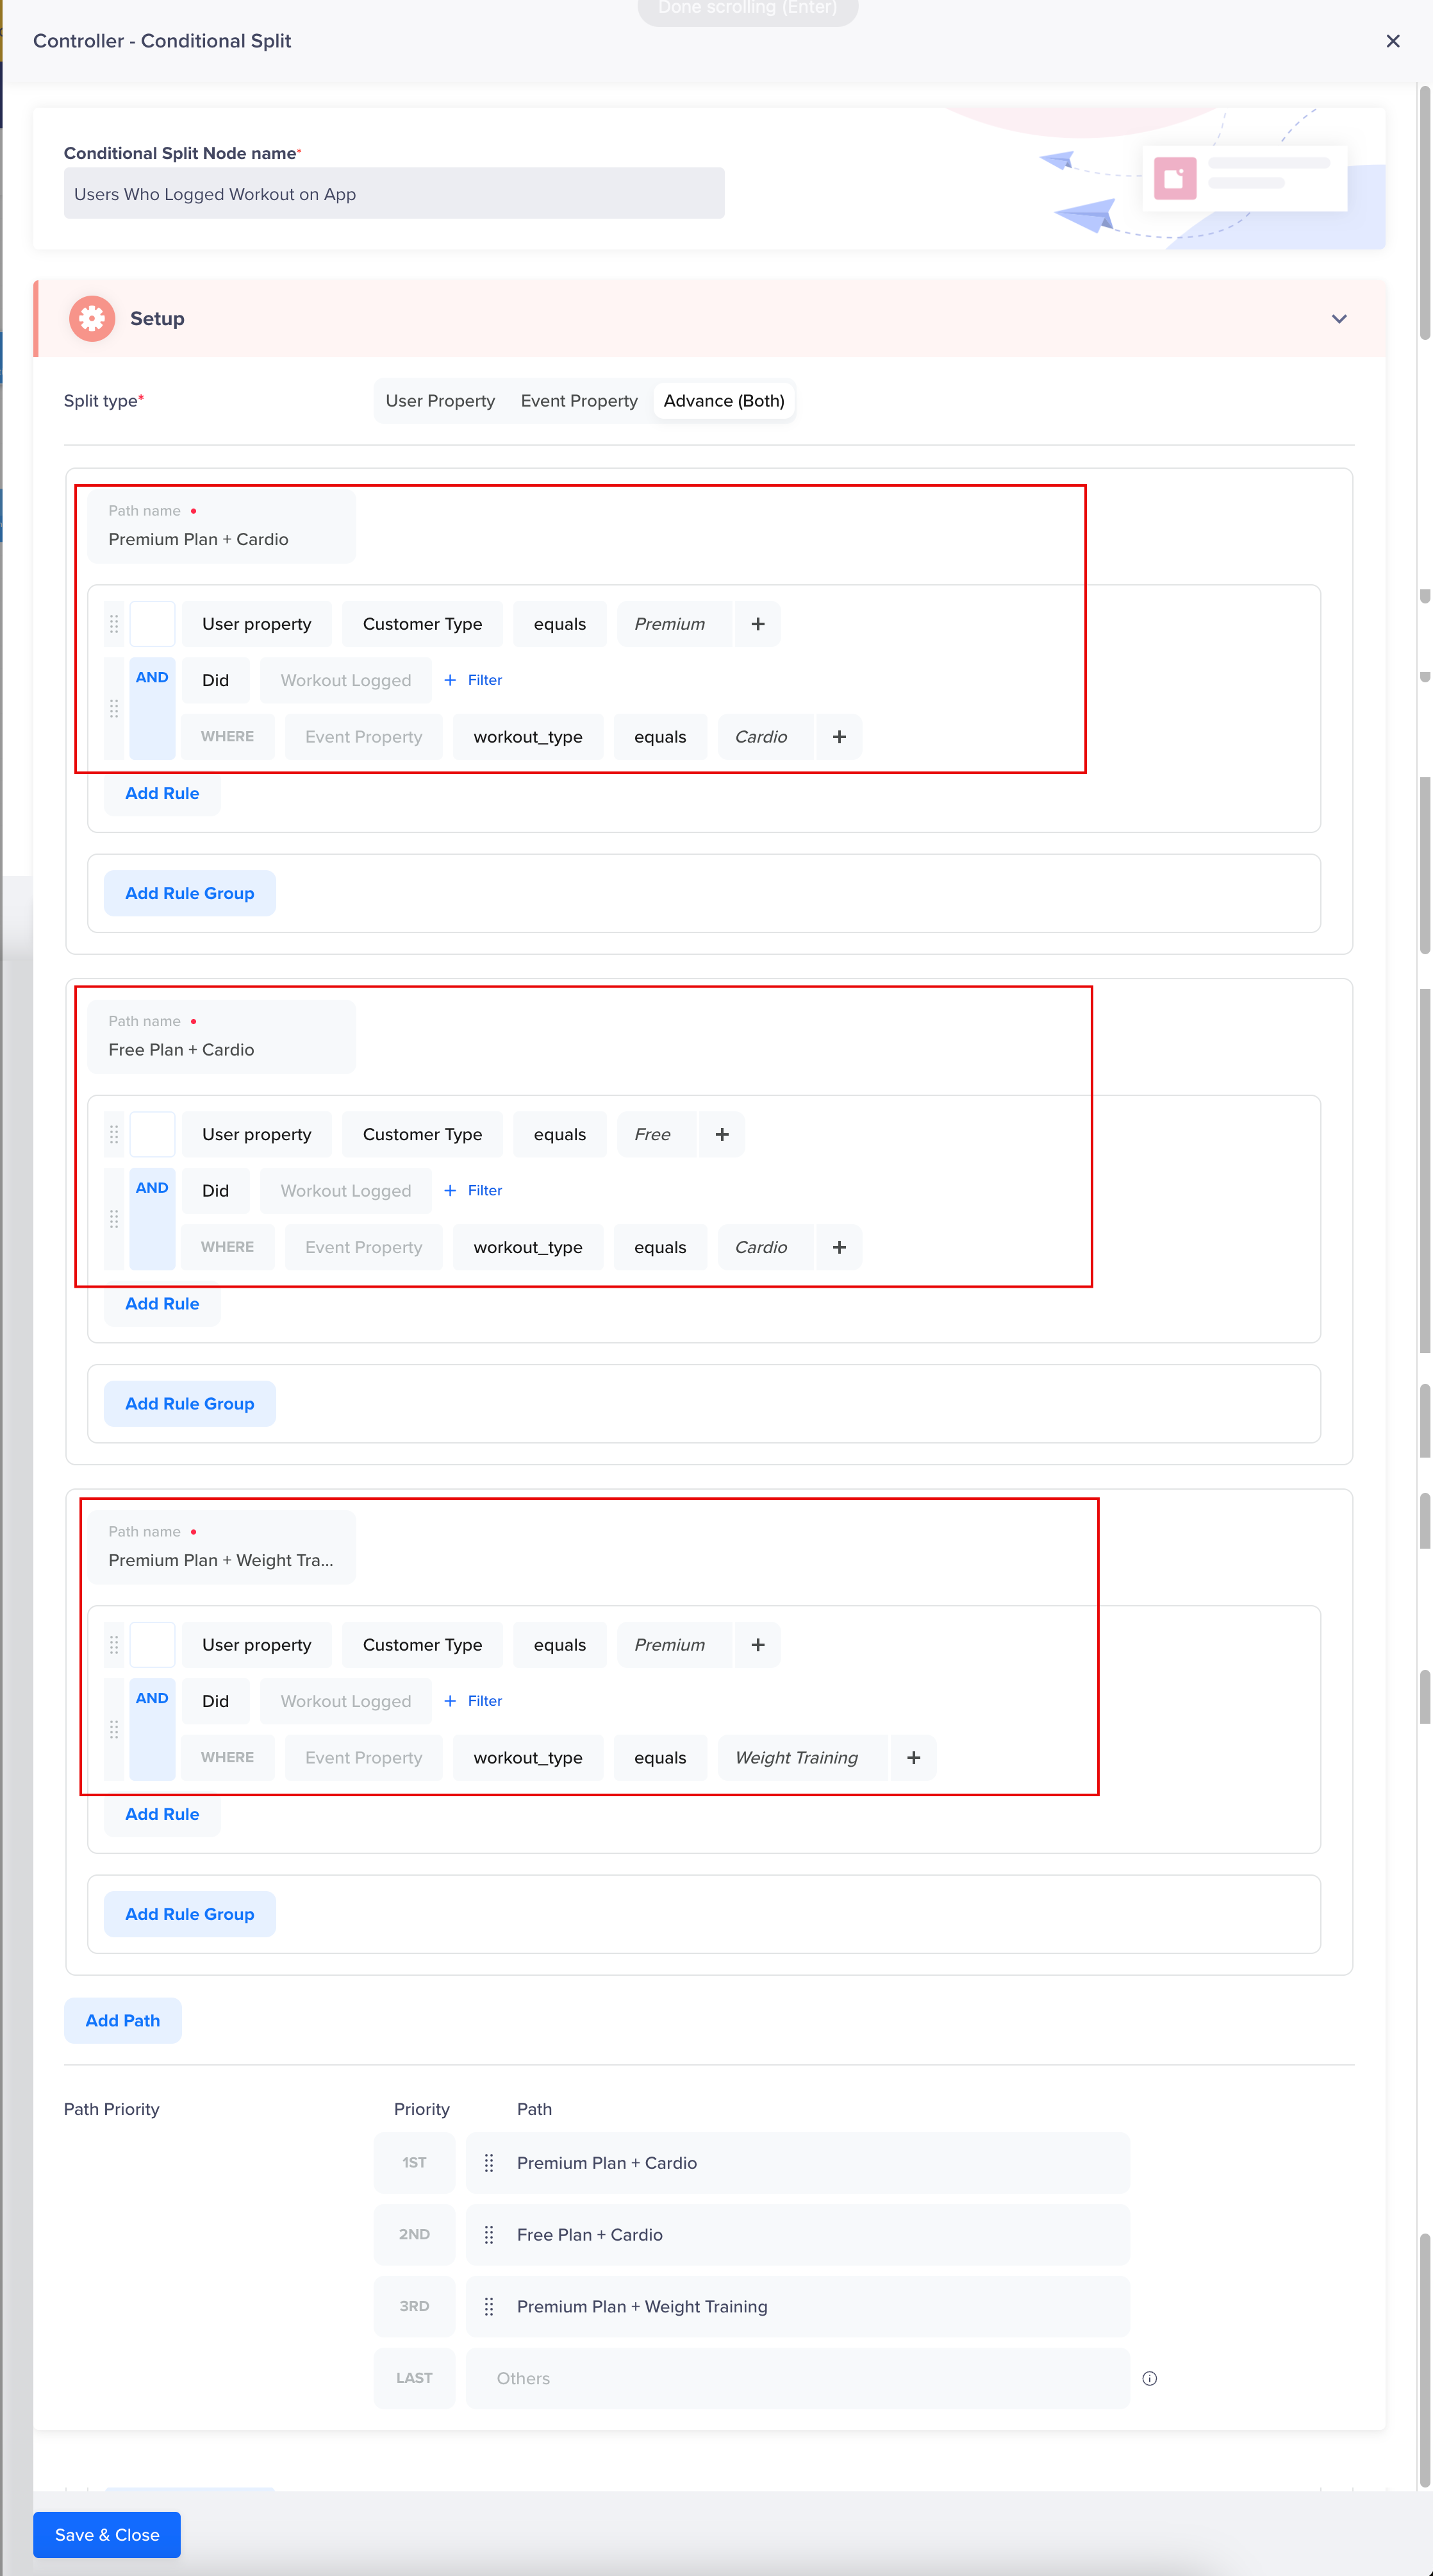Open the Customer Type property dropdown
Image resolution: width=1433 pixels, height=2576 pixels.
point(422,623)
